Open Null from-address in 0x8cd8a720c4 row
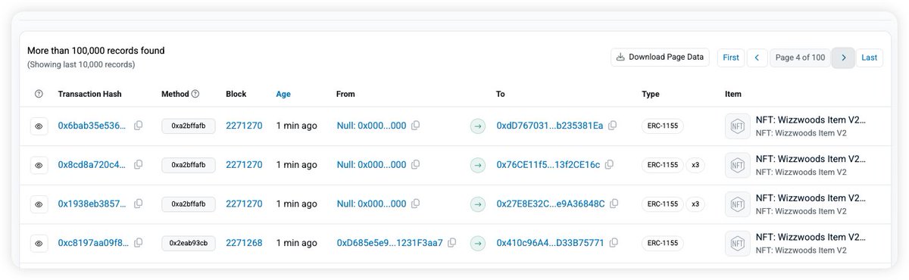 tap(371, 165)
